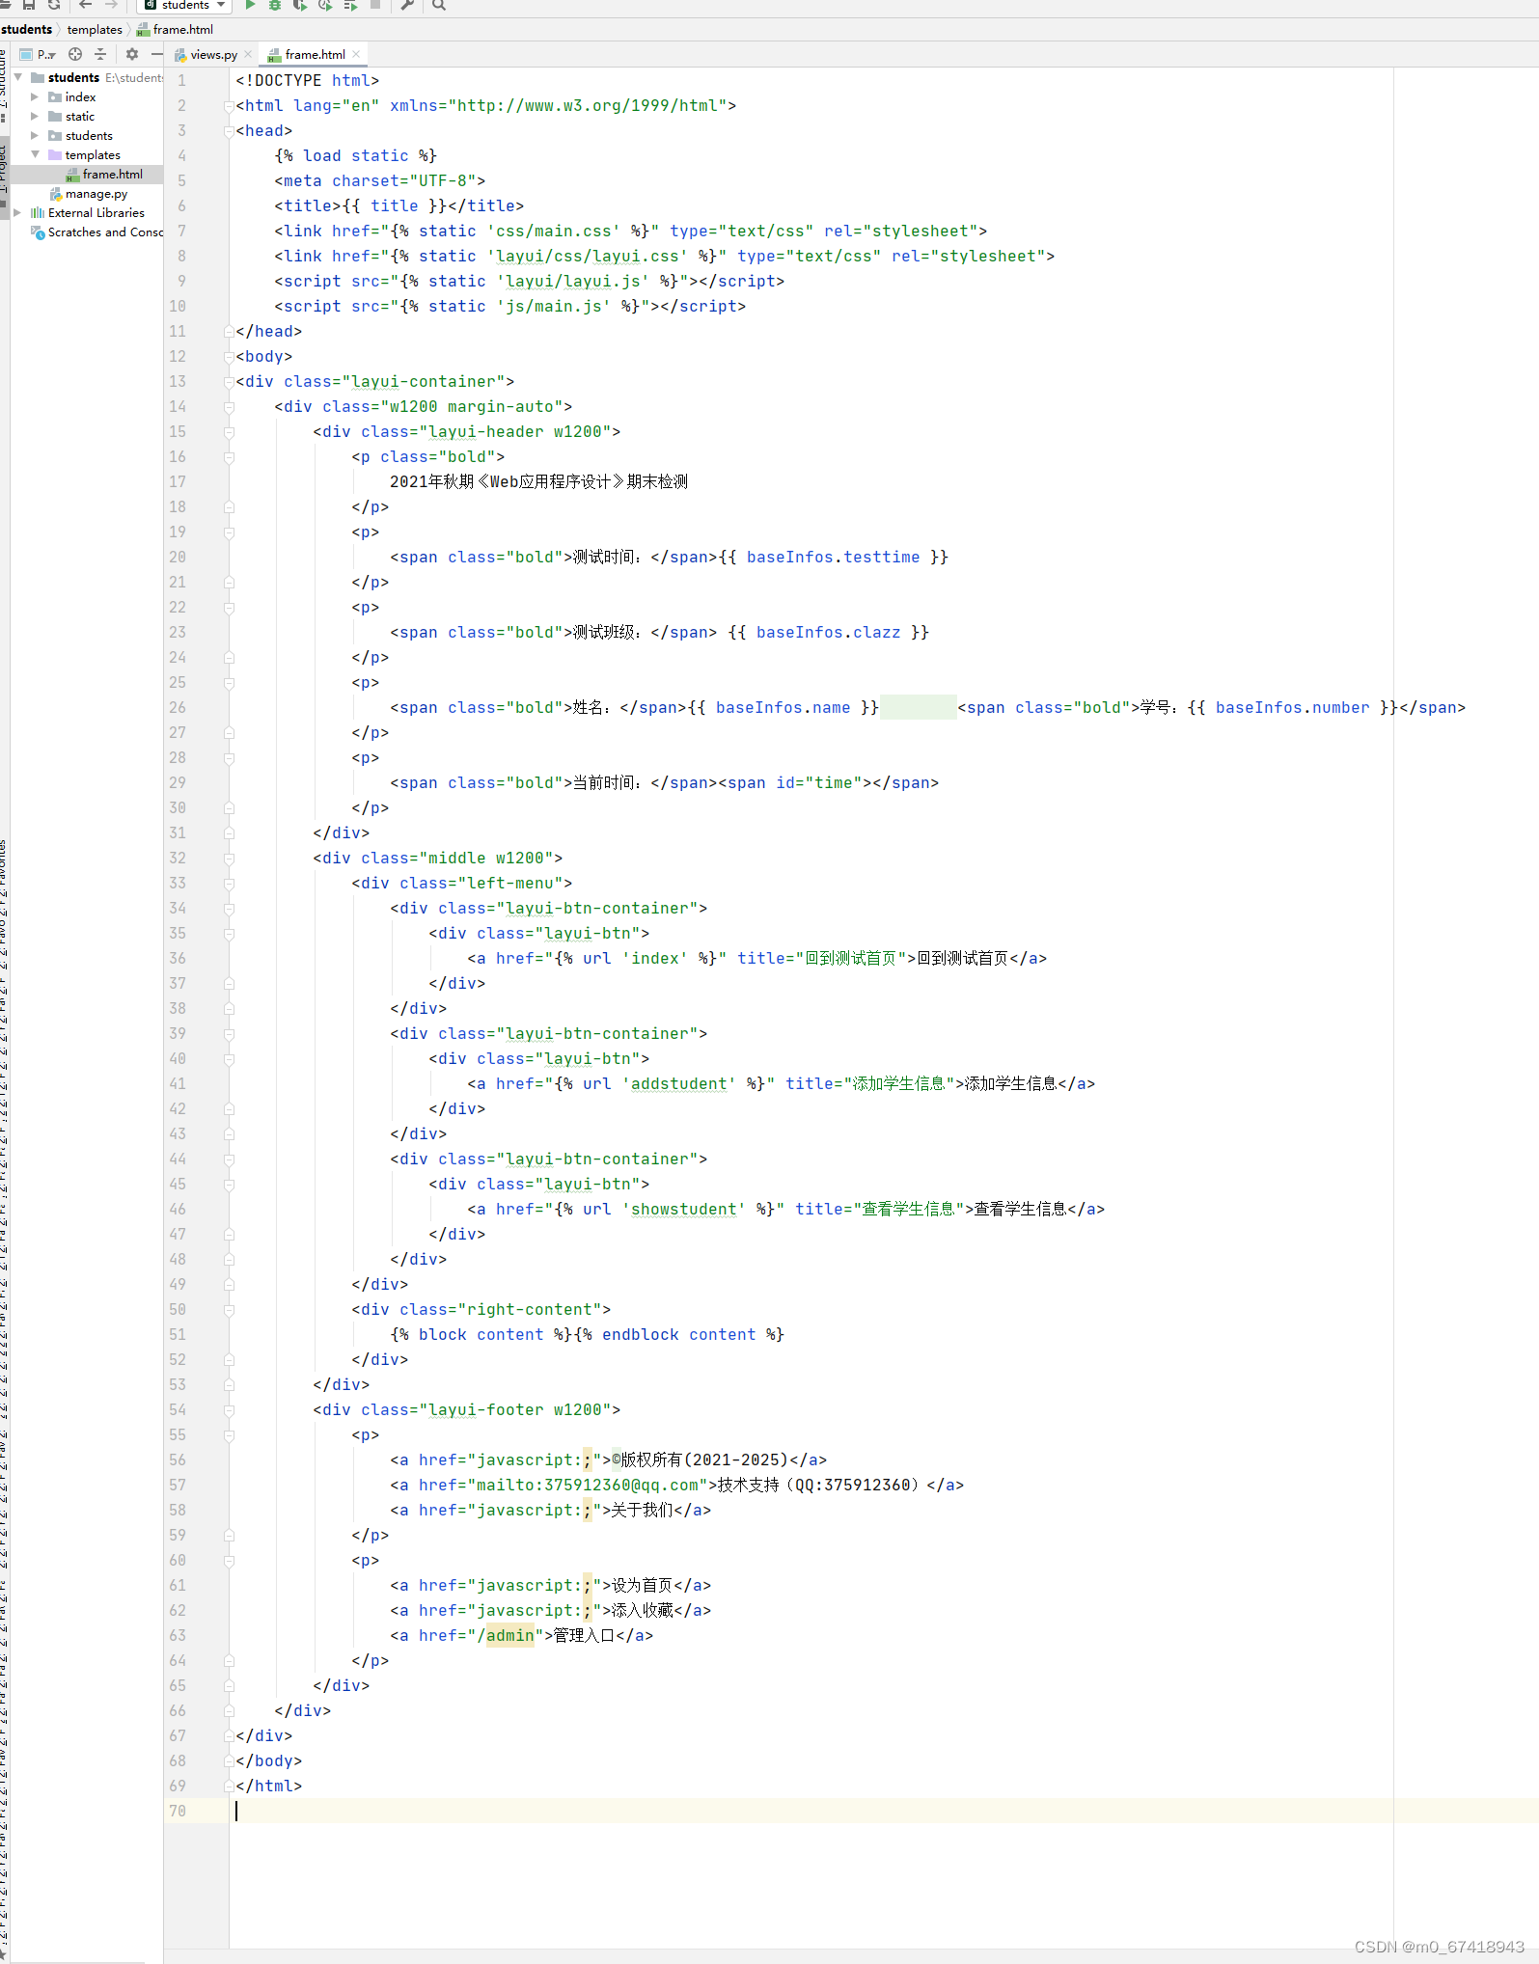The height and width of the screenshot is (1964, 1539).
Task: Click the 'baseInfos.number' variable text
Action: pyautogui.click(x=1292, y=708)
